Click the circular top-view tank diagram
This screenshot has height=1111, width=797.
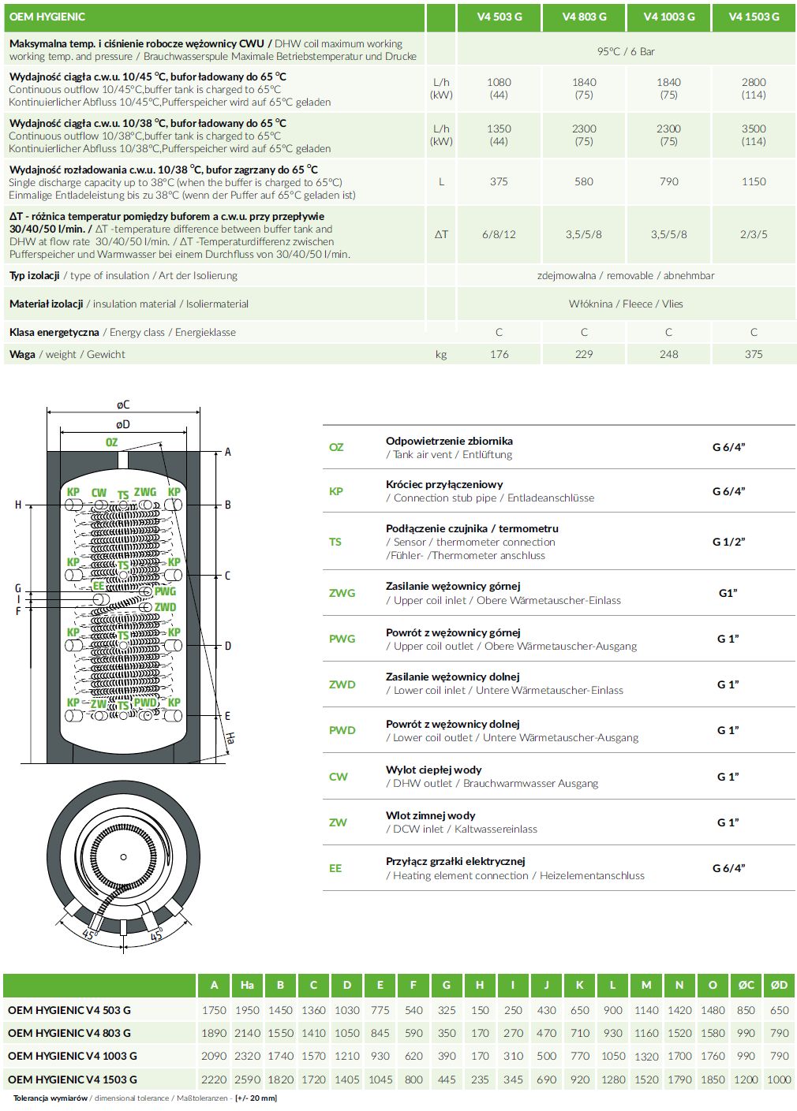(x=123, y=858)
